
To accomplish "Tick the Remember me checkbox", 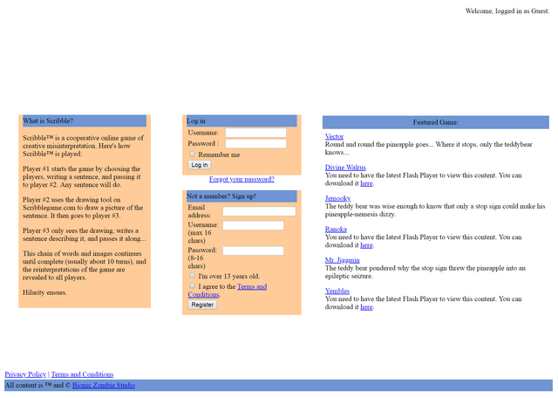I will pyautogui.click(x=192, y=154).
